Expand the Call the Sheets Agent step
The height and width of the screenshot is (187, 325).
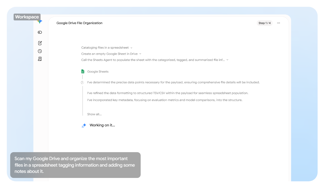point(155,60)
